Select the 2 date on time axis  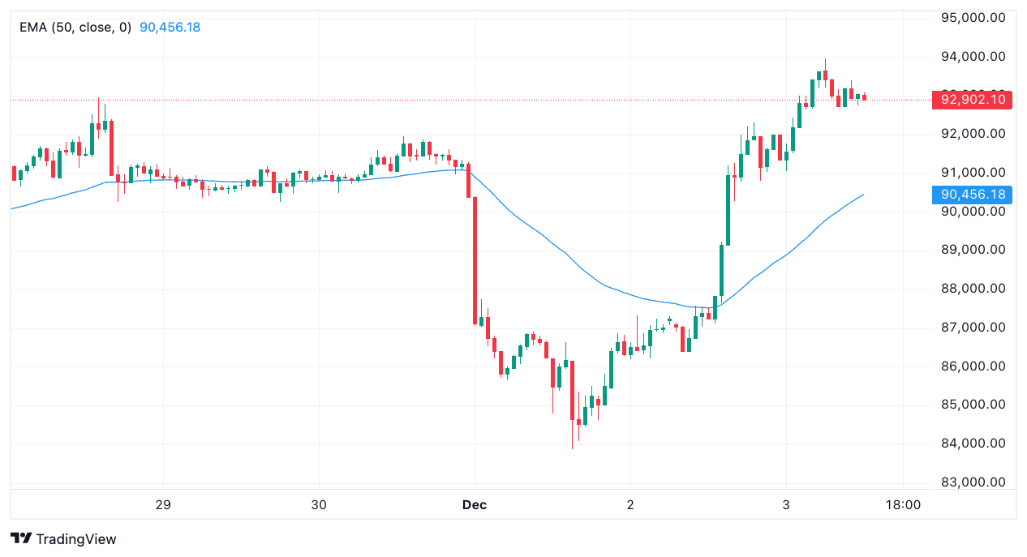pos(630,505)
